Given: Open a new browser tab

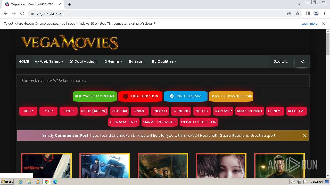Looking at the screenshot, I should (x=70, y=4).
